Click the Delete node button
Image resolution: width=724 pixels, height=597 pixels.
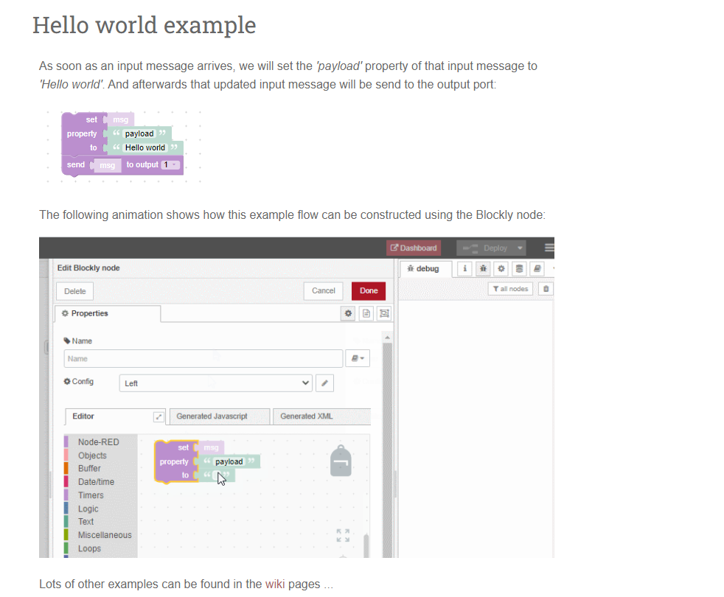pos(74,291)
